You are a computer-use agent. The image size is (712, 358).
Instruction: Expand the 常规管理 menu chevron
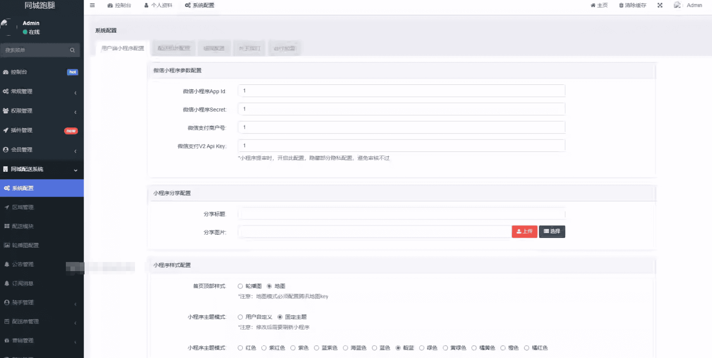coord(75,93)
